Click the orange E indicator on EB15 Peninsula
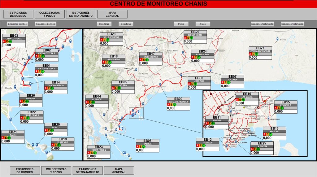Viewport: 317px width, 177px height. coord(279,108)
